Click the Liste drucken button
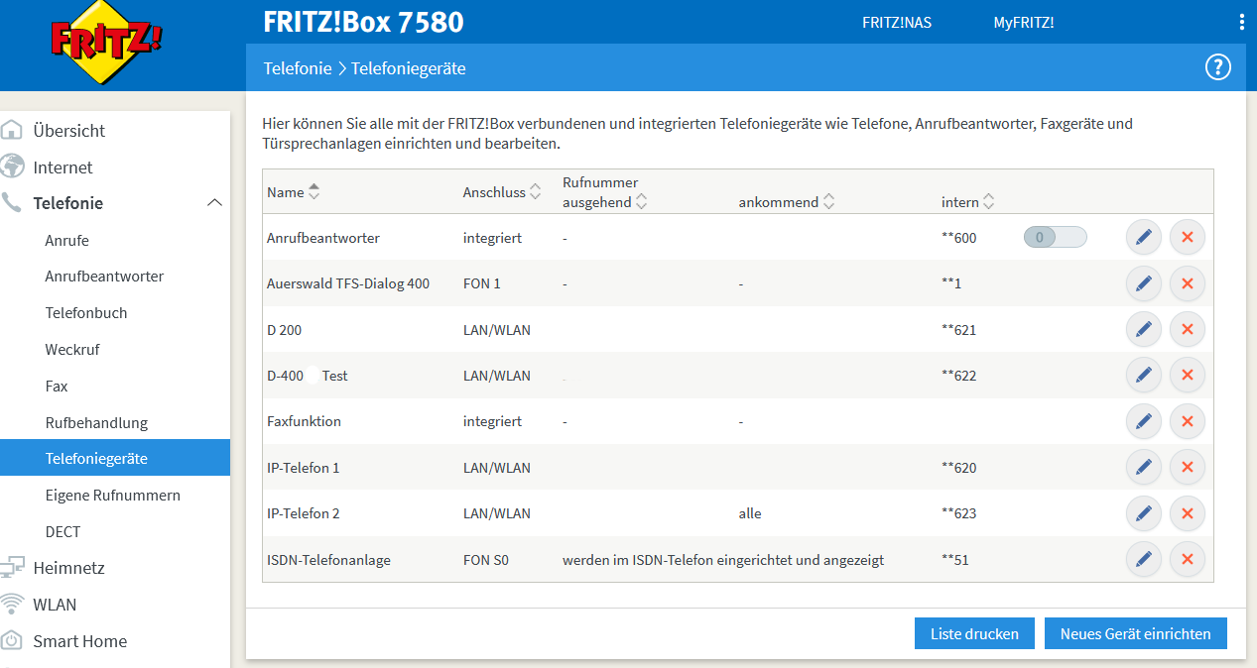Image resolution: width=1257 pixels, height=668 pixels. [973, 633]
